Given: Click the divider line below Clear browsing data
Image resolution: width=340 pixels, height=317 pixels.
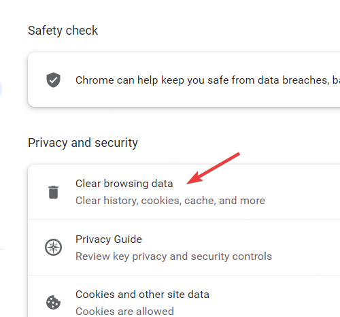Looking at the screenshot, I should pyautogui.click(x=184, y=219).
